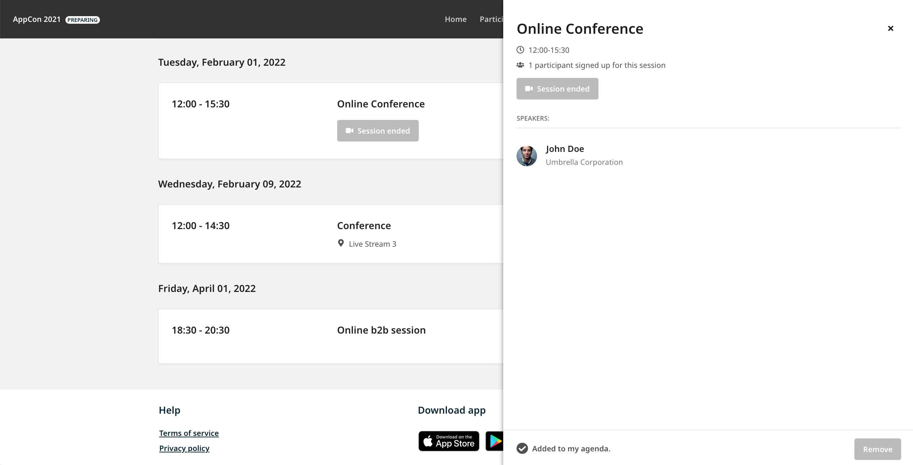Viewport: 913px width, 465px height.
Task: Click the Online Conference panel heading
Action: (x=580, y=29)
